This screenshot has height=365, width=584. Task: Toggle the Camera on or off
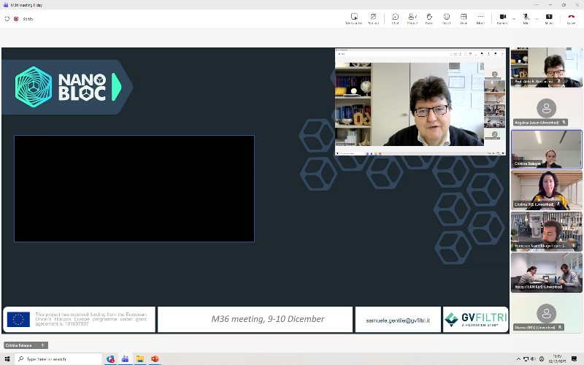502,18
